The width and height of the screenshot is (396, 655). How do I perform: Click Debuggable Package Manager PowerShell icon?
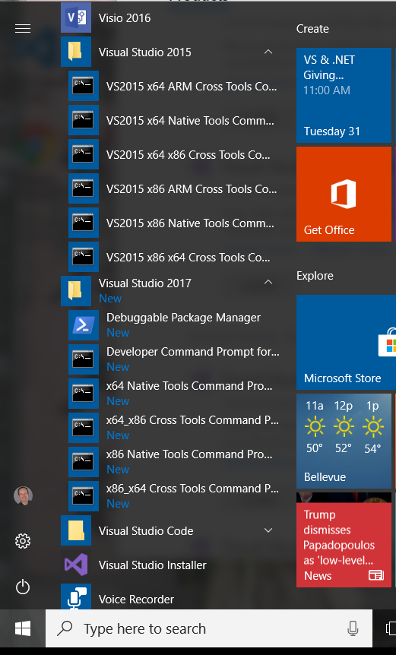[84, 325]
